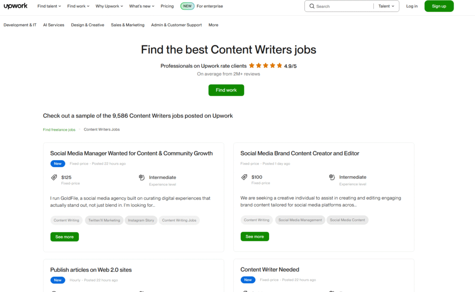This screenshot has height=292, width=475.
Task: Click the NEW badge beside For enterprise
Action: point(187,6)
